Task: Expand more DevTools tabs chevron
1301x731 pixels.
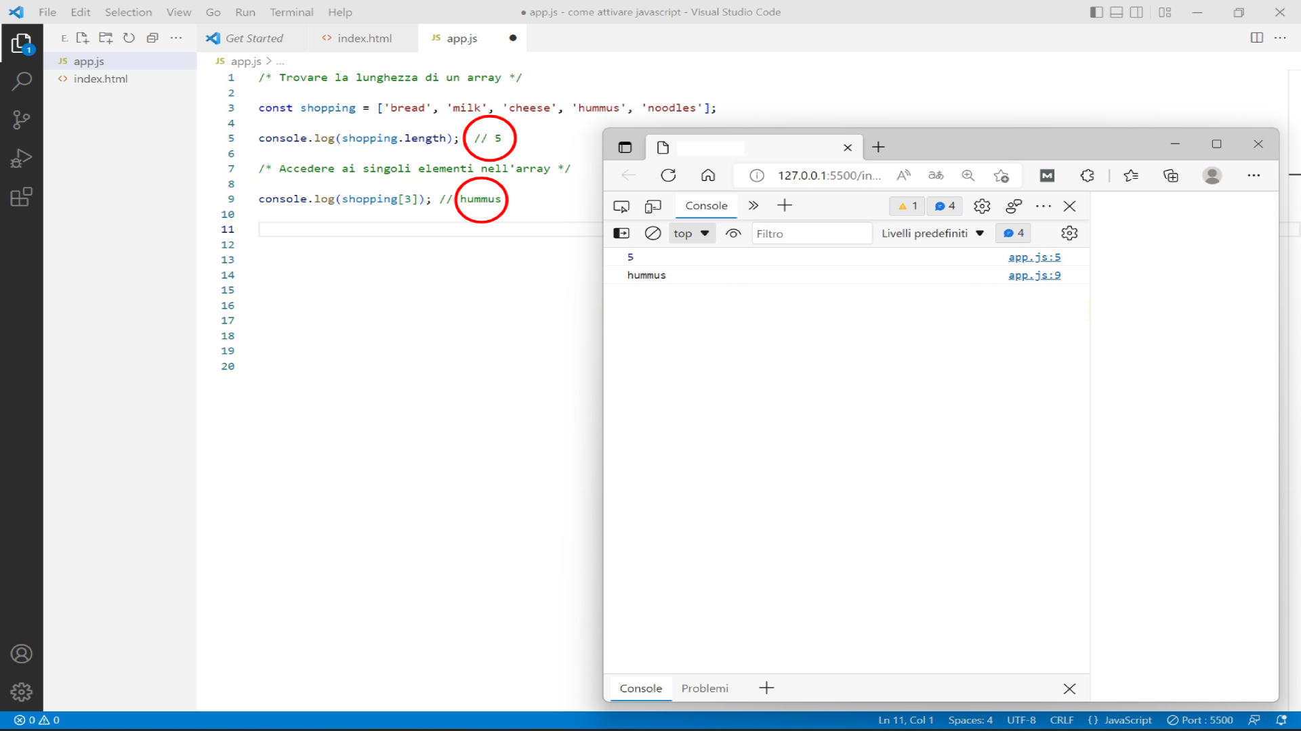Action: pyautogui.click(x=753, y=206)
